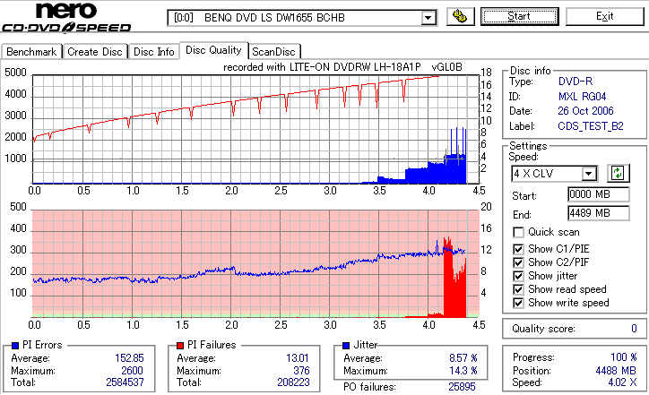Screen dimensions: 649x395
Task: Click the disc label CDS_TEST_B2
Action: pos(590,126)
